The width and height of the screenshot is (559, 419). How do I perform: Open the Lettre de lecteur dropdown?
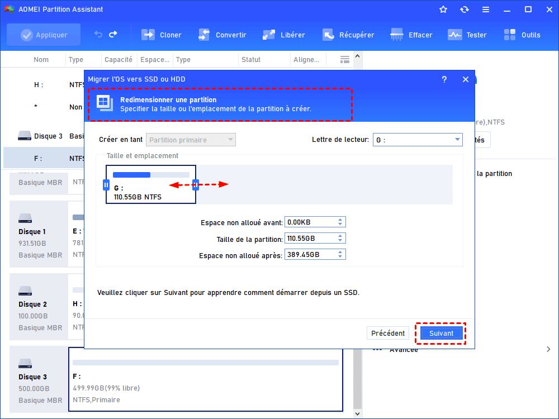pyautogui.click(x=418, y=140)
